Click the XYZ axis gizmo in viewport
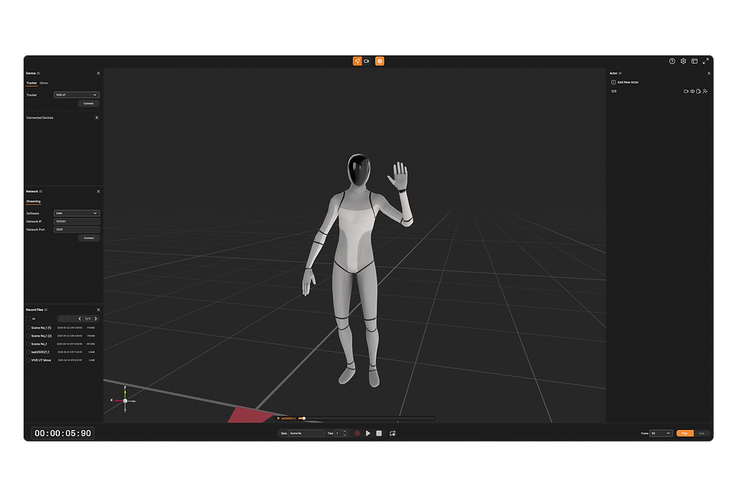Screen dimensions: 738x497 click(x=124, y=400)
